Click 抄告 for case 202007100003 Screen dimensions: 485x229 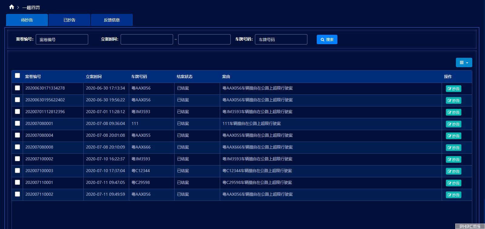pyautogui.click(x=453, y=171)
